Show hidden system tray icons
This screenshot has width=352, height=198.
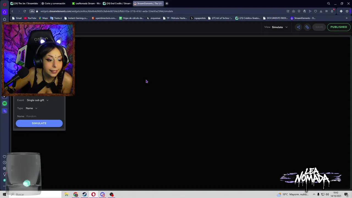pos(314,194)
